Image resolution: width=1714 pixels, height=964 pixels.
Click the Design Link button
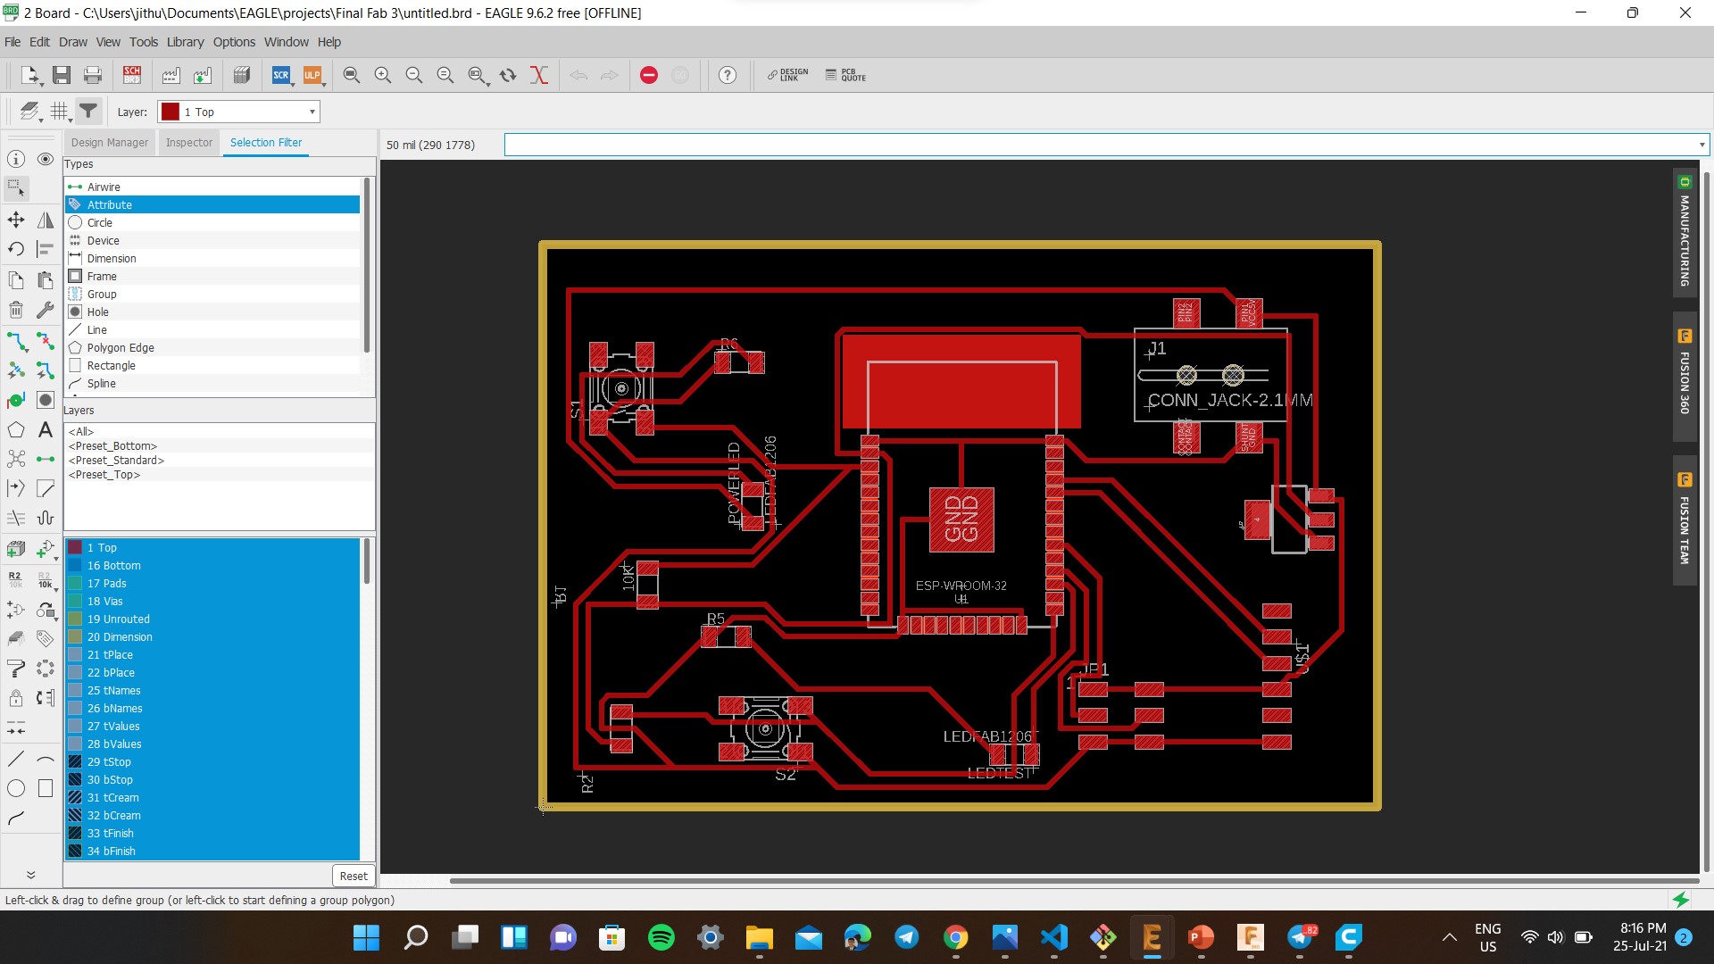(788, 76)
